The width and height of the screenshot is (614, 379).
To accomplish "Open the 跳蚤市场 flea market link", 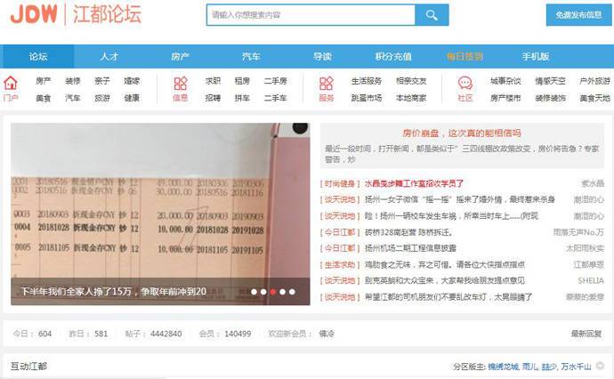I will pyautogui.click(x=366, y=98).
